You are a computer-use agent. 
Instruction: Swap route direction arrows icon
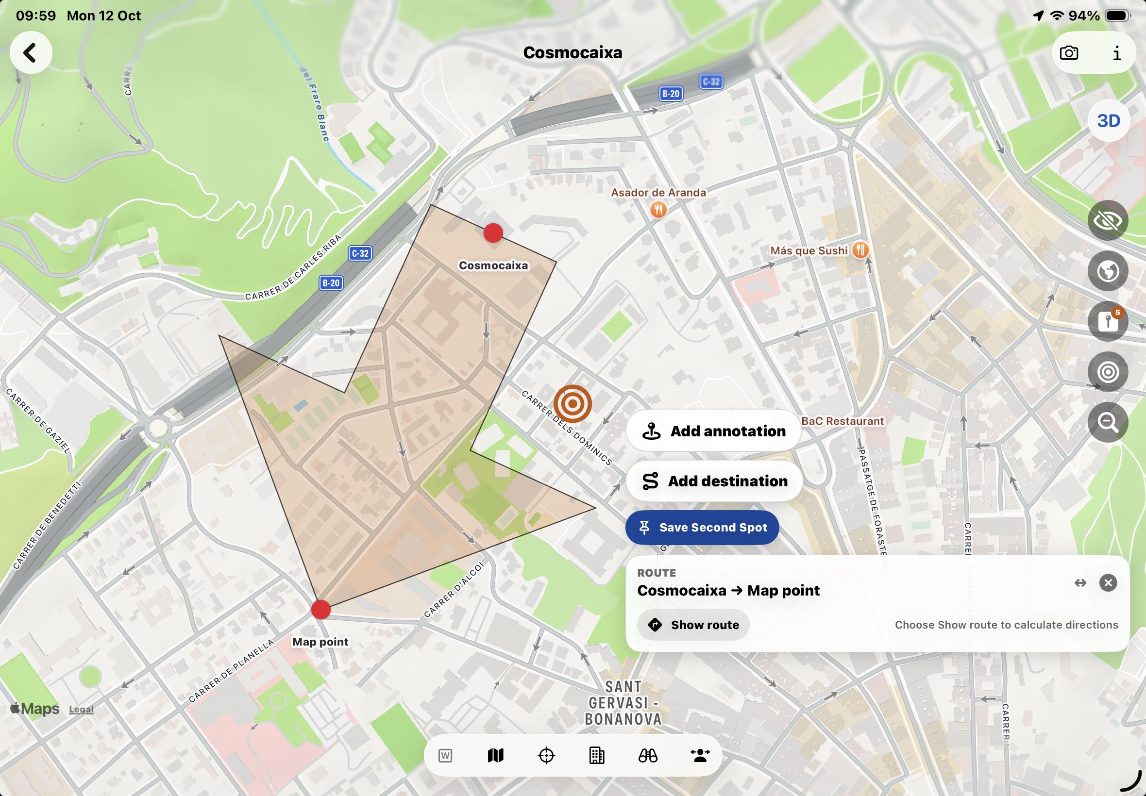[x=1080, y=583]
